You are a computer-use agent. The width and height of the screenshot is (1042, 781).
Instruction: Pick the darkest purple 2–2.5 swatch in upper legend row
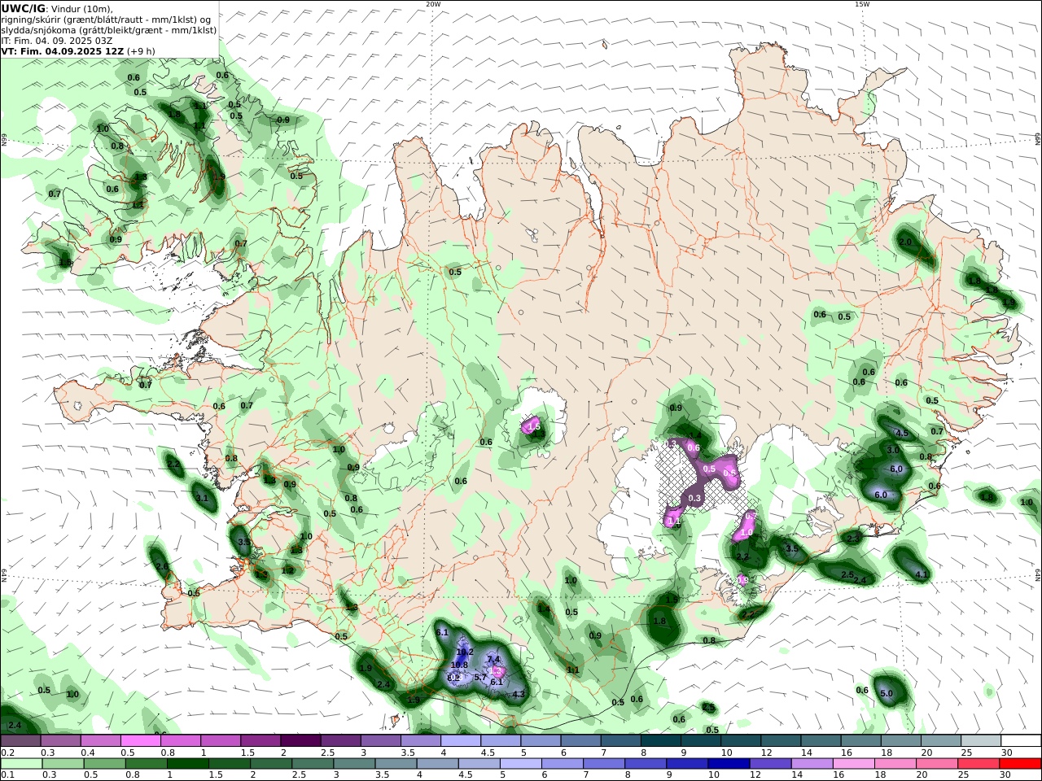300,740
